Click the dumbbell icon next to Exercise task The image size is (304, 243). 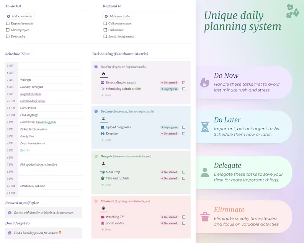point(102,134)
